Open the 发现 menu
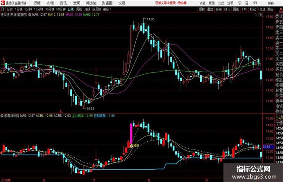The image size is (283, 182). point(77,3)
